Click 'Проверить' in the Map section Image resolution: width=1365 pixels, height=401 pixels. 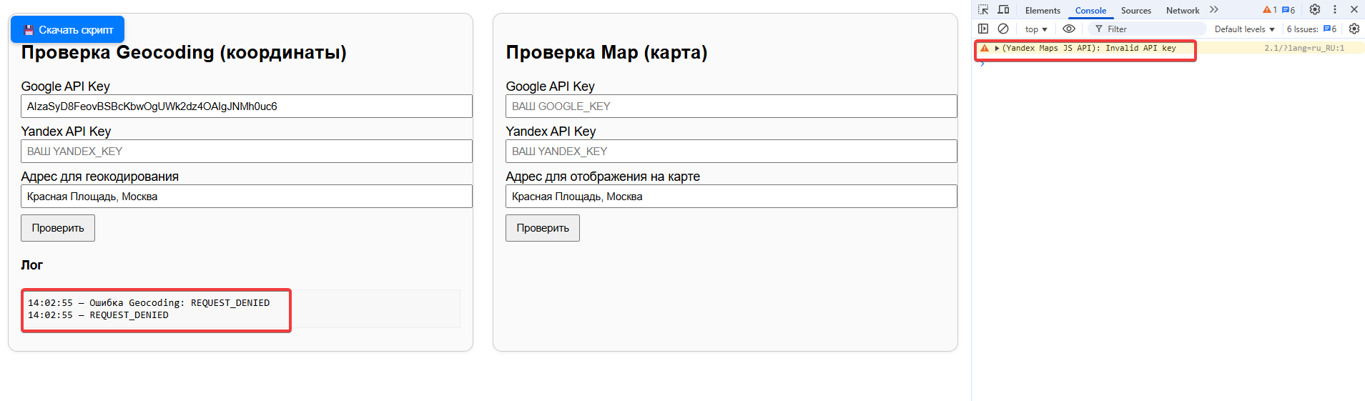click(543, 228)
